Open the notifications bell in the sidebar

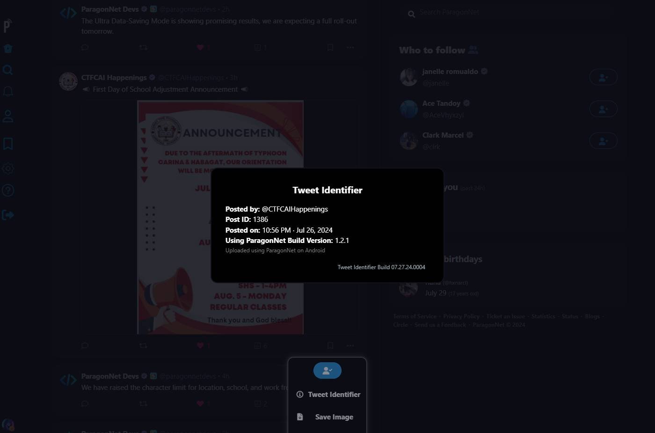pos(8,91)
